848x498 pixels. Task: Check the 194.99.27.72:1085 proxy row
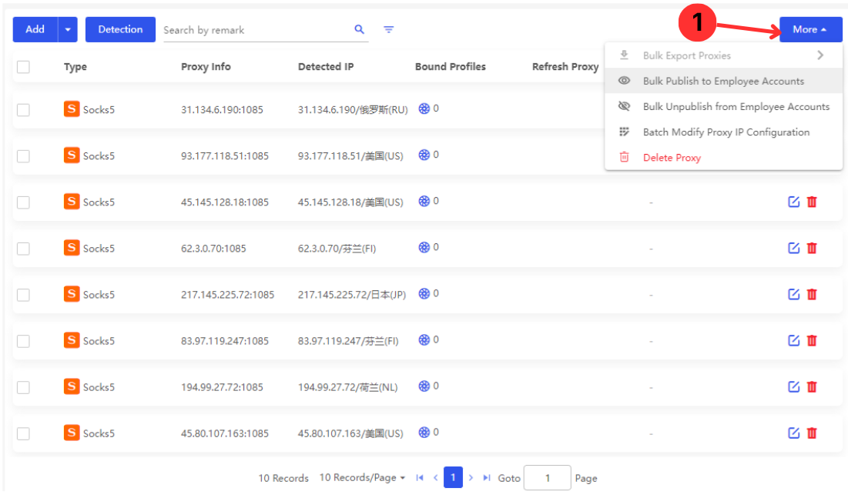23,387
